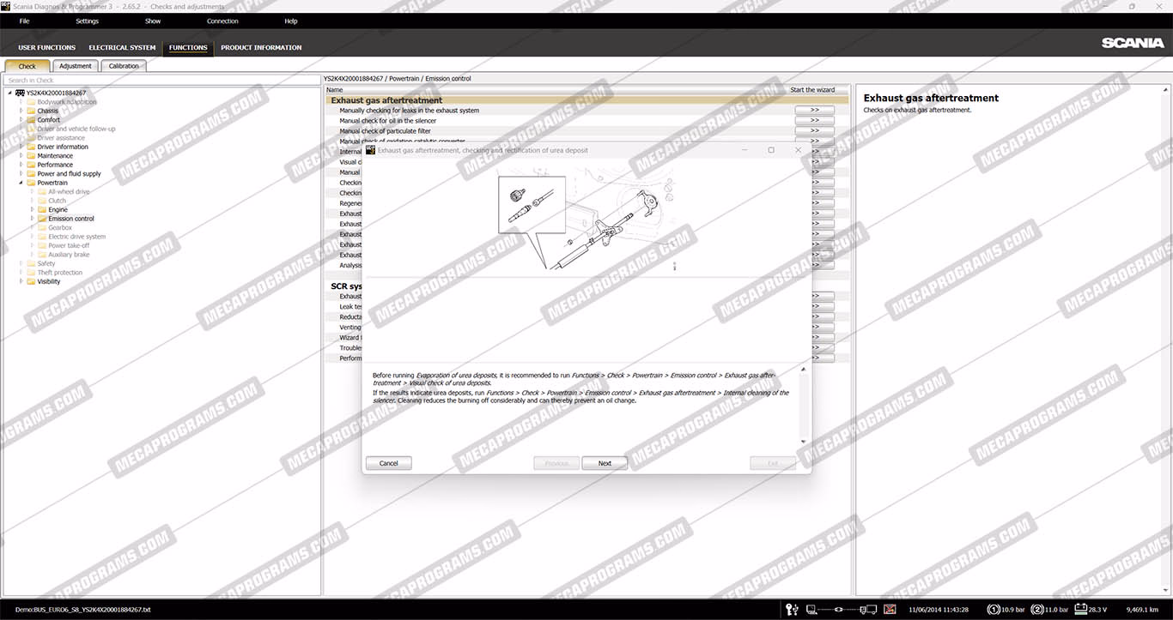
Task: Click the Comfort folder icon
Action: (x=31, y=120)
